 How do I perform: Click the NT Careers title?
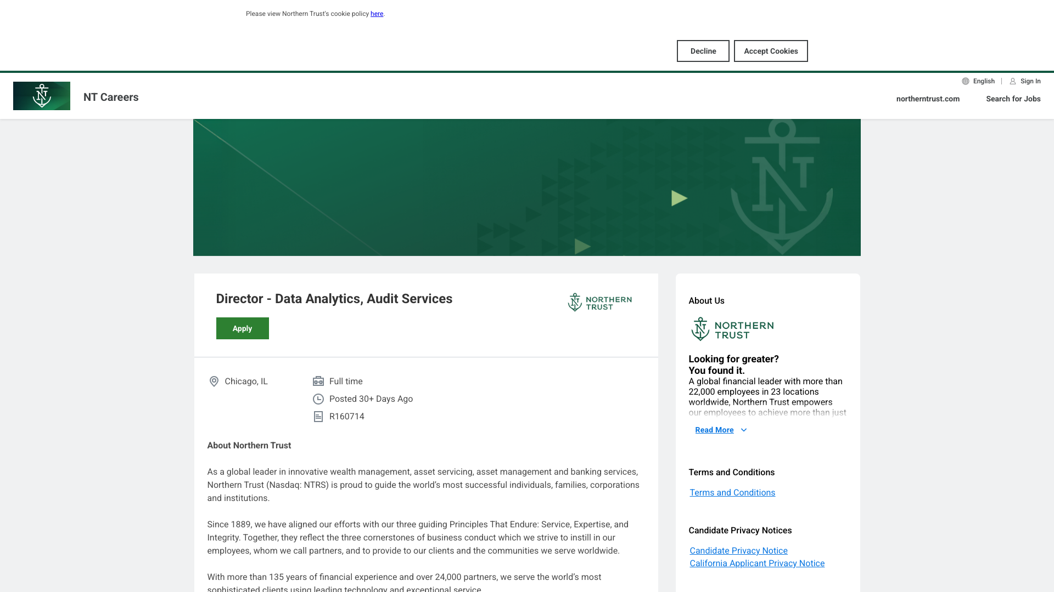111,97
